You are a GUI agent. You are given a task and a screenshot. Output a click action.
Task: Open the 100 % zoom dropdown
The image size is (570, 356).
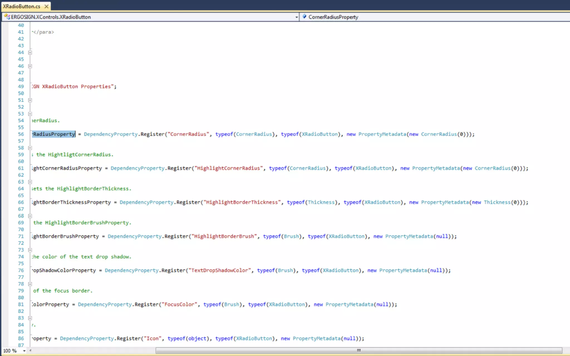pos(24,351)
